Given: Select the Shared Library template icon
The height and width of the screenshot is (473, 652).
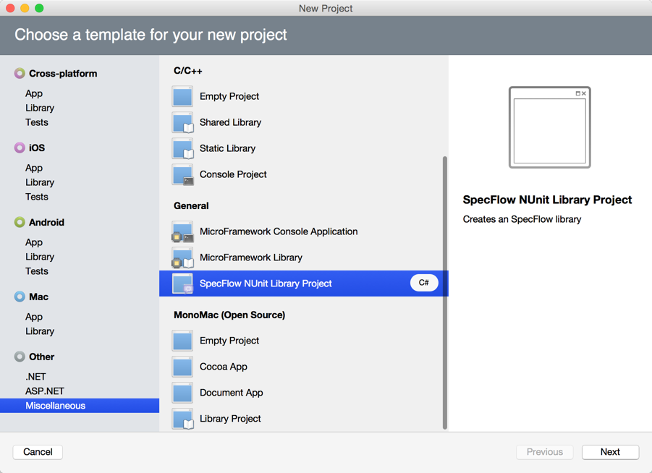Looking at the screenshot, I should (182, 123).
